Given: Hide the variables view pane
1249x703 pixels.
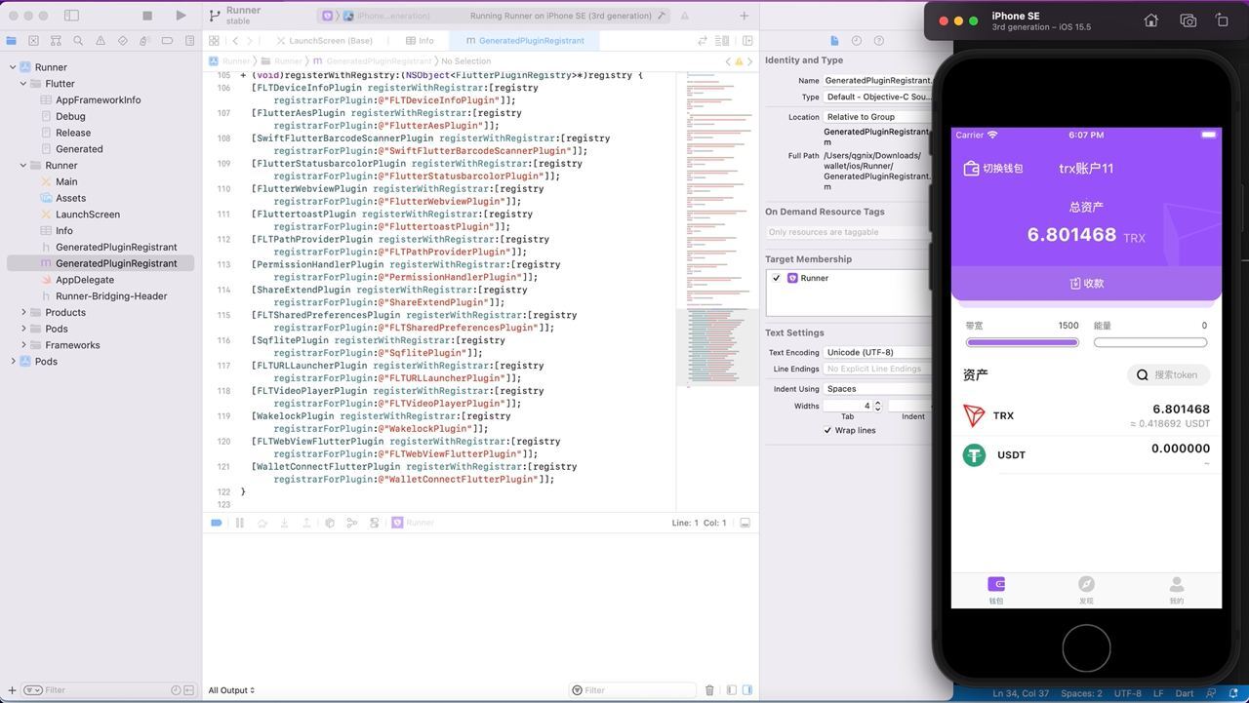Looking at the screenshot, I should click(x=732, y=690).
